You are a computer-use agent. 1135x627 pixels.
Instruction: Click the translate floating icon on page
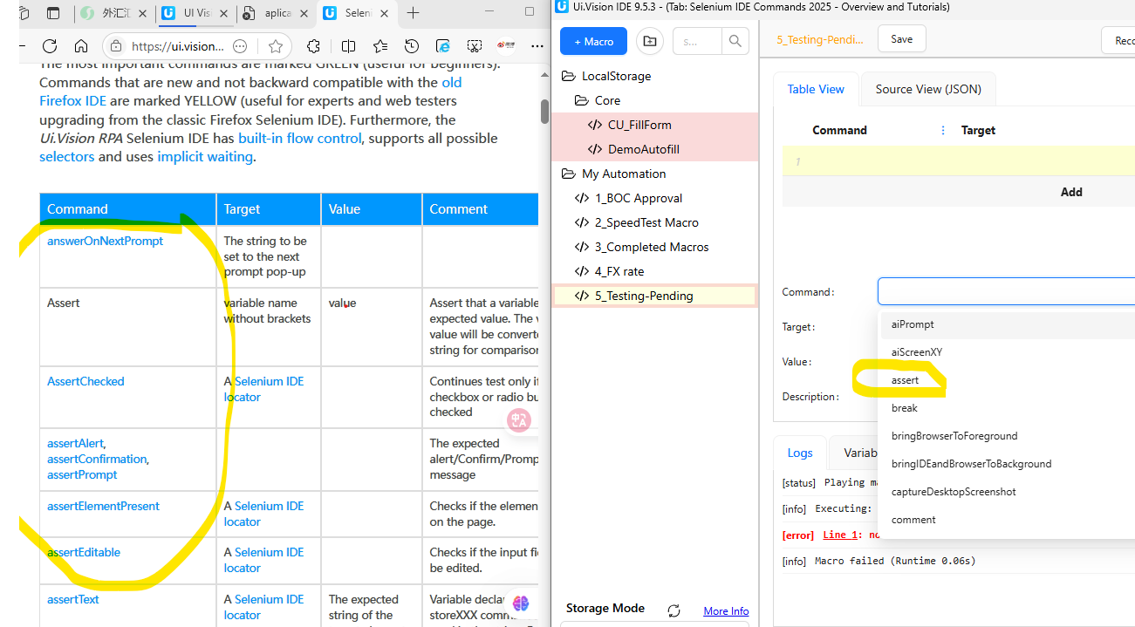[x=520, y=420]
